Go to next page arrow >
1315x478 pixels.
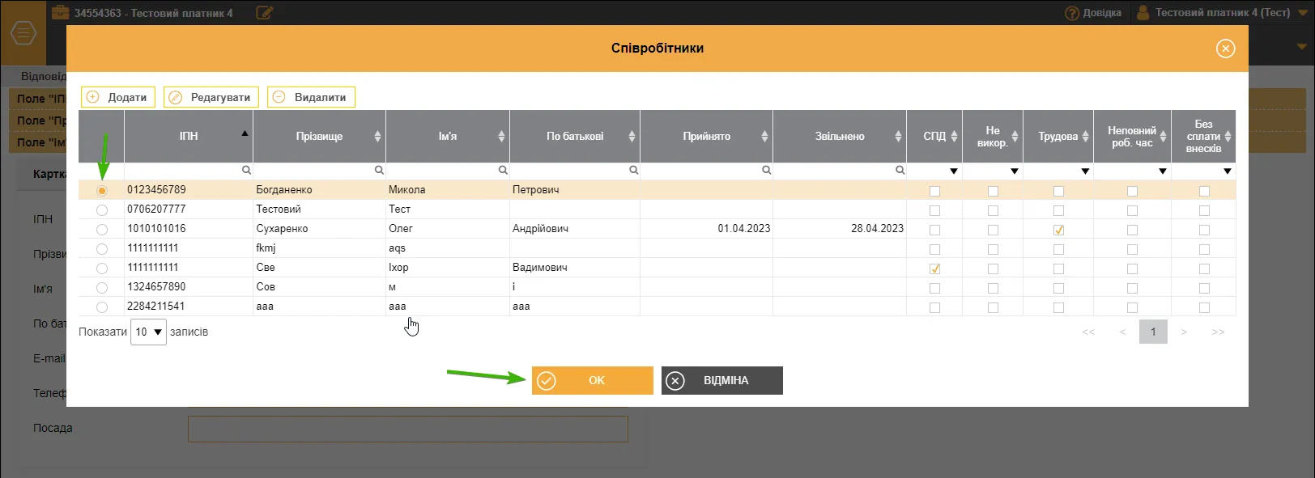pos(1184,332)
